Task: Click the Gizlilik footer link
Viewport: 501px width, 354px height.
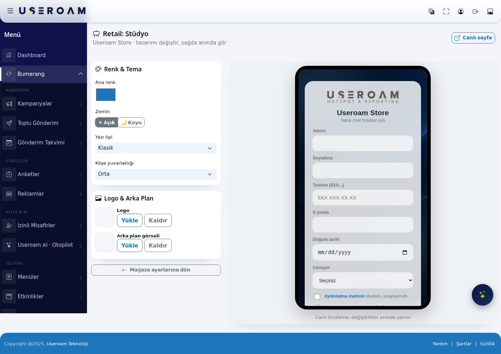Action: point(487,344)
